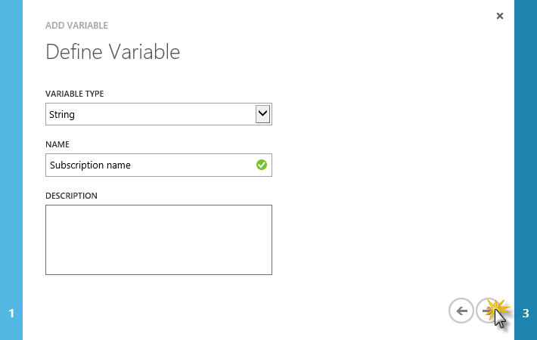Click the 'String' value in the type box
The image size is (537, 340).
coord(62,115)
